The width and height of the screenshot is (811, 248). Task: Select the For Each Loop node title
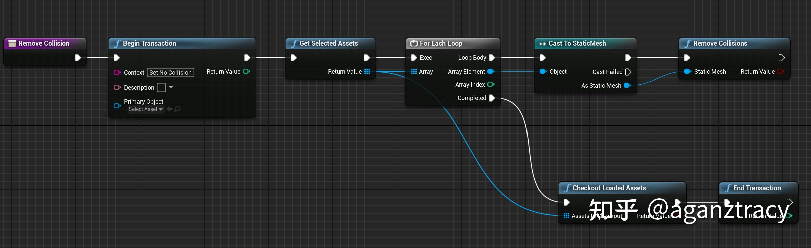point(441,43)
